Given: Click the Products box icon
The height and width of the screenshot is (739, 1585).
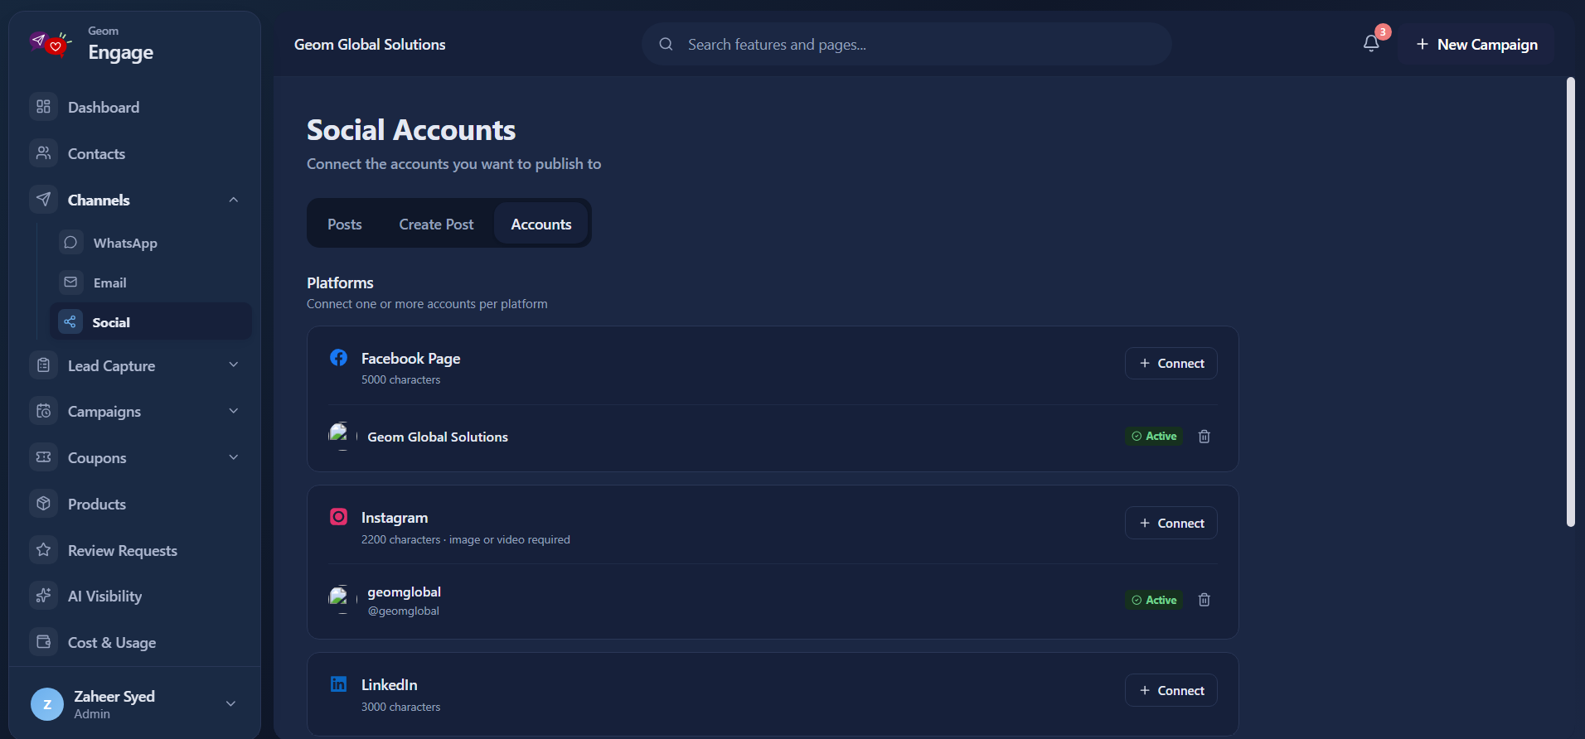Looking at the screenshot, I should pos(44,504).
